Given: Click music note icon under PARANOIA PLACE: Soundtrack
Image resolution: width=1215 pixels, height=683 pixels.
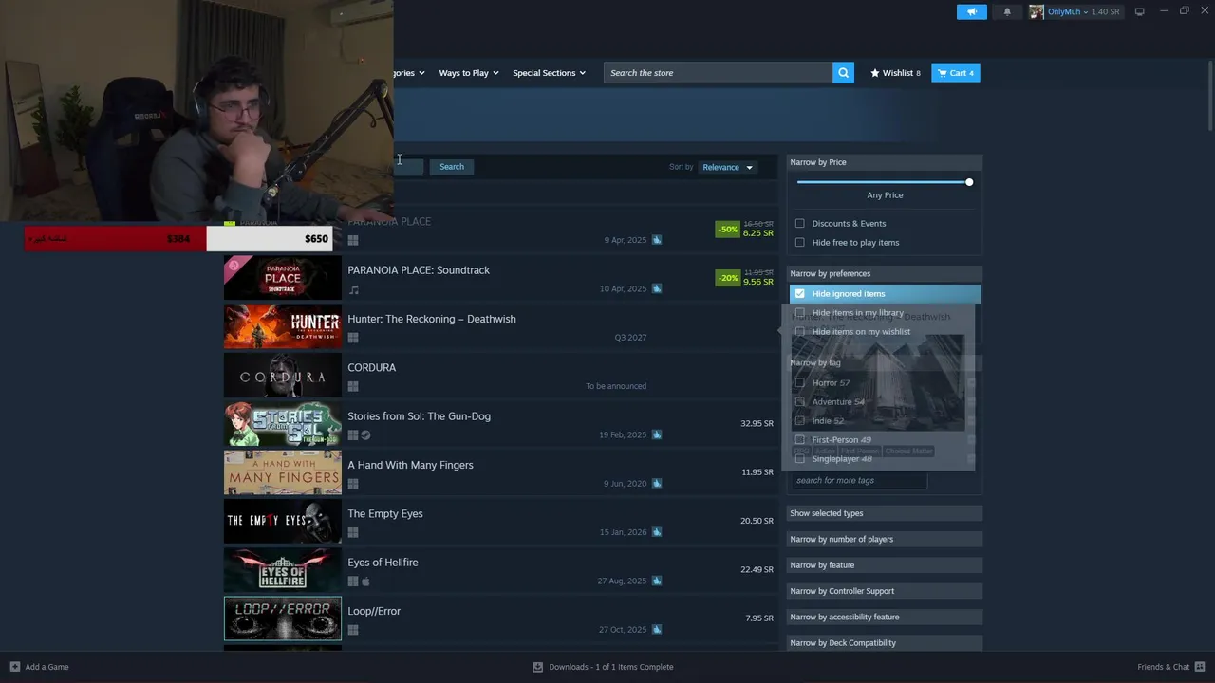Looking at the screenshot, I should coord(353,289).
